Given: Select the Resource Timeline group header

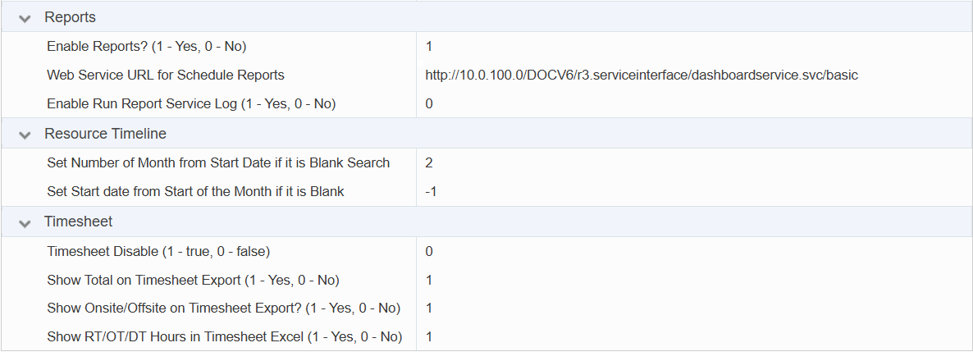Looking at the screenshot, I should (x=105, y=134).
